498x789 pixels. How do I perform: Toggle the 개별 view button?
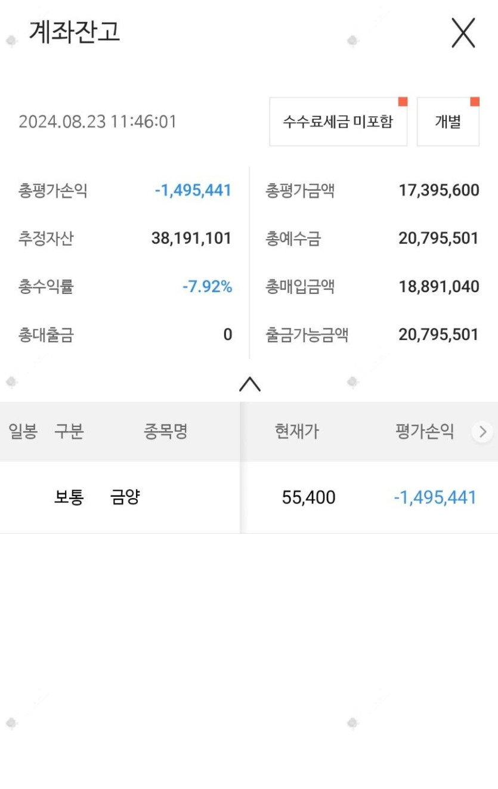447,122
